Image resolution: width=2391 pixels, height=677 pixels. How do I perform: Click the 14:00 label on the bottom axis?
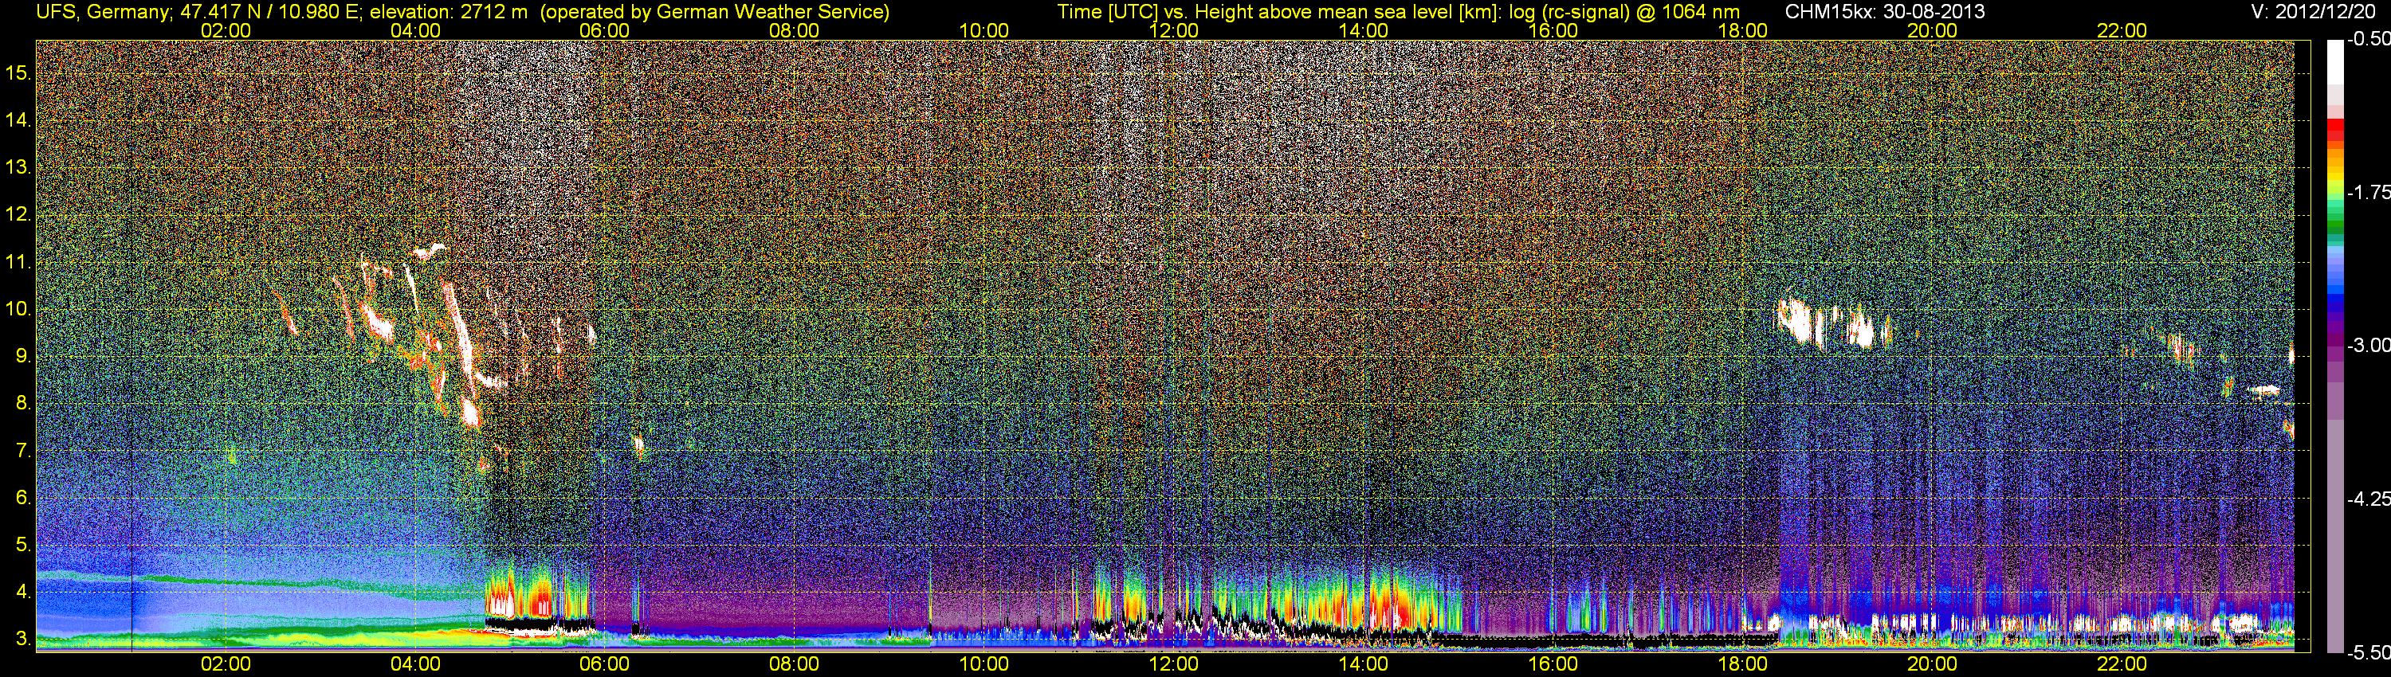coord(1363,664)
